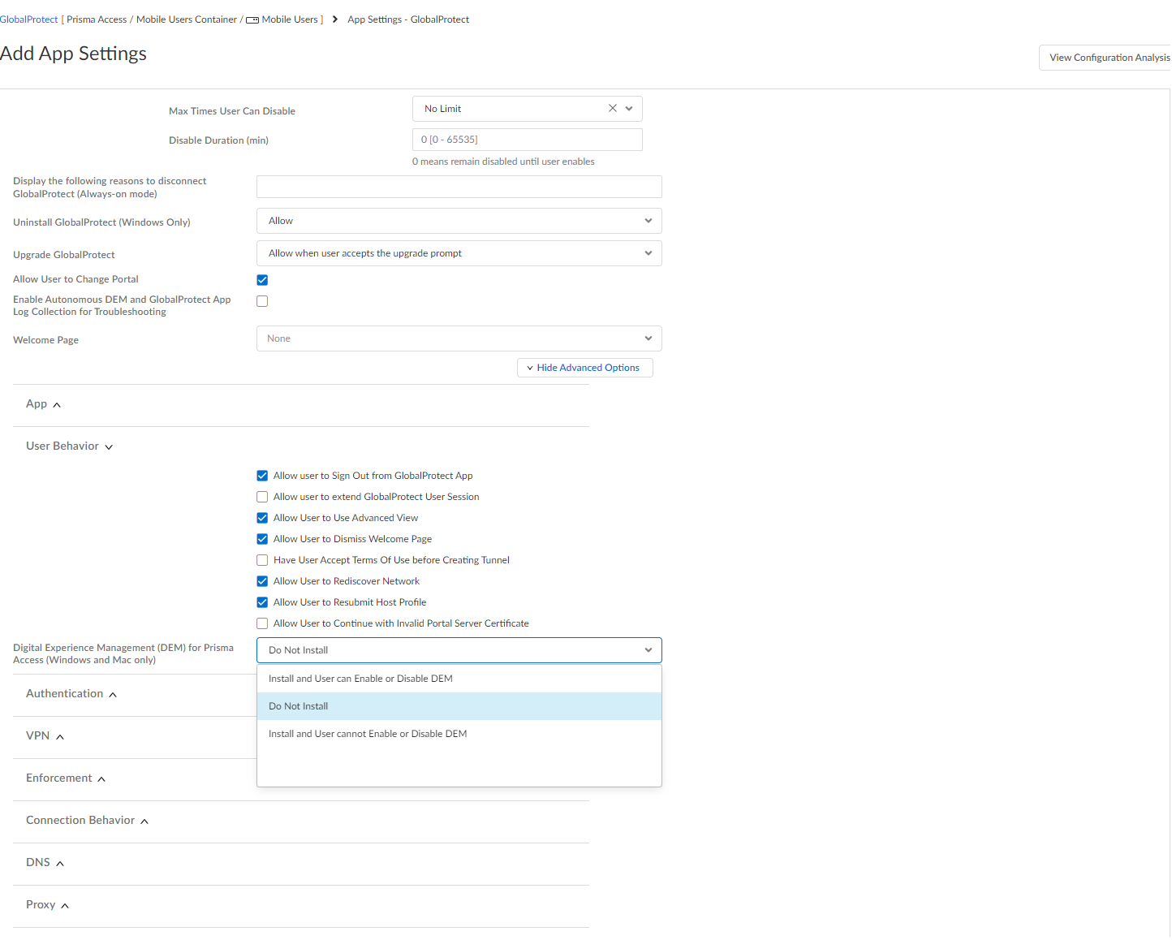
Task: Click Hide Advanced Options button
Action: (x=584, y=368)
